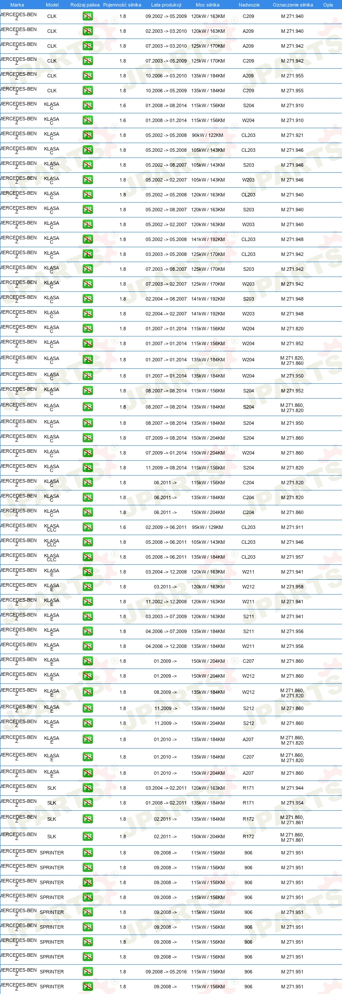This screenshot has height=994, width=342.
Task: Click the Lata produkcji column header
Action: (166, 5)
